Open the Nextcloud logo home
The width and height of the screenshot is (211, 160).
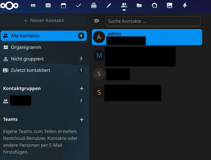pyautogui.click(x=9, y=6)
